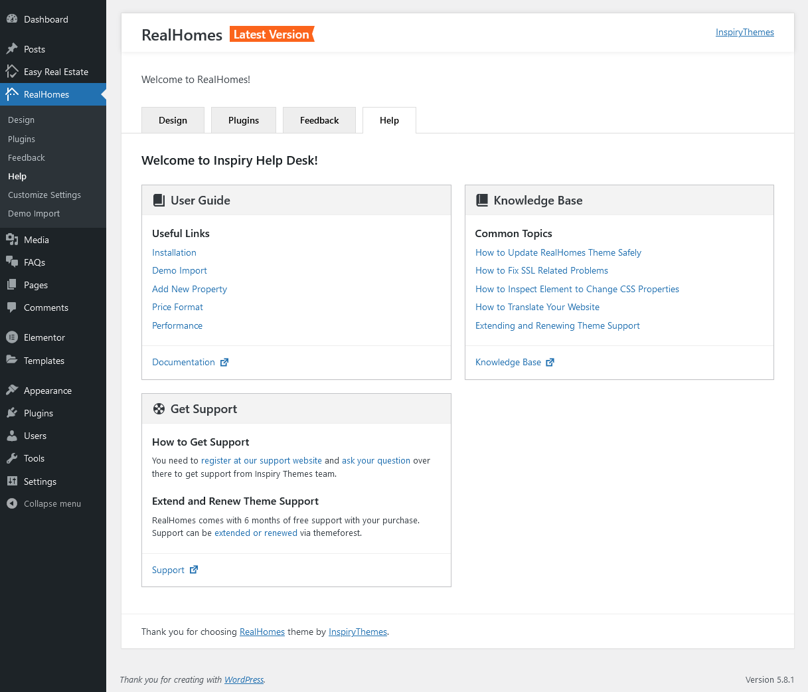Viewport: 808px width, 692px height.
Task: Open the Feedback tab
Action: (319, 120)
